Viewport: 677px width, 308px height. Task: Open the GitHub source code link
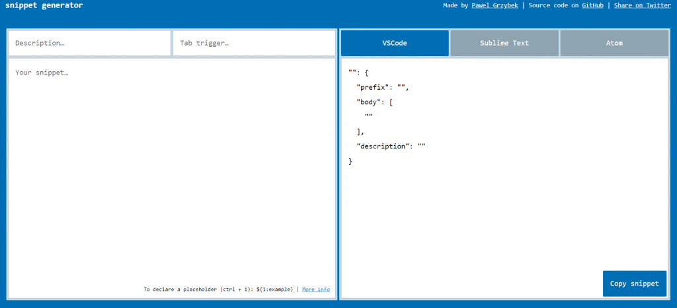click(592, 5)
